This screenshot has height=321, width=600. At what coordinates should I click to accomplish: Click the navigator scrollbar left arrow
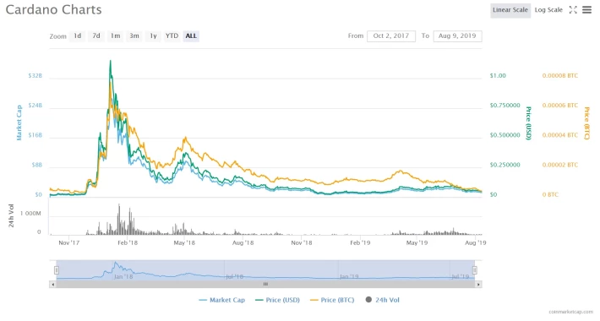click(x=52, y=285)
